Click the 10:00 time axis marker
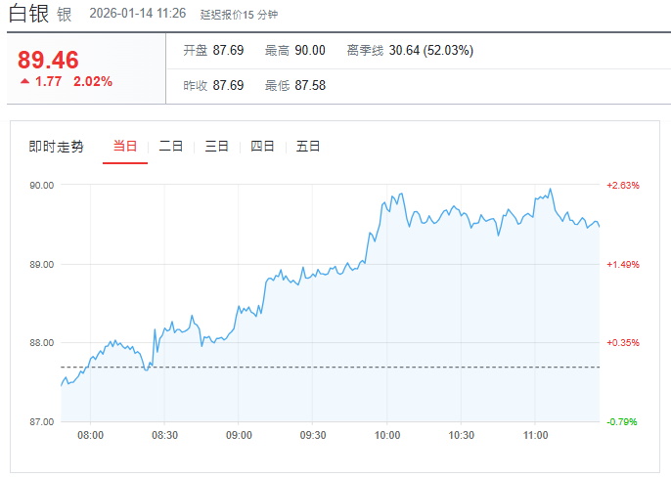This screenshot has height=477, width=671. click(x=387, y=435)
